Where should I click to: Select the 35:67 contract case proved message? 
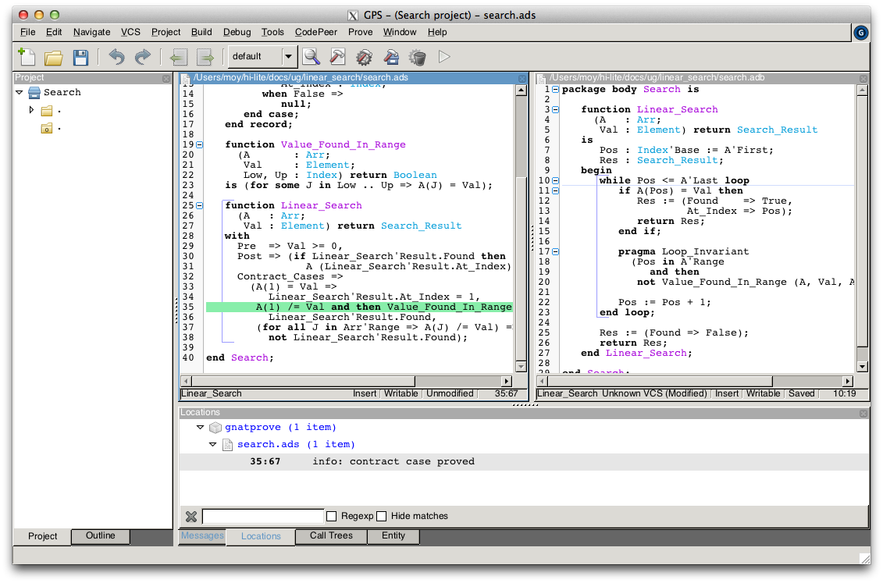click(x=524, y=462)
